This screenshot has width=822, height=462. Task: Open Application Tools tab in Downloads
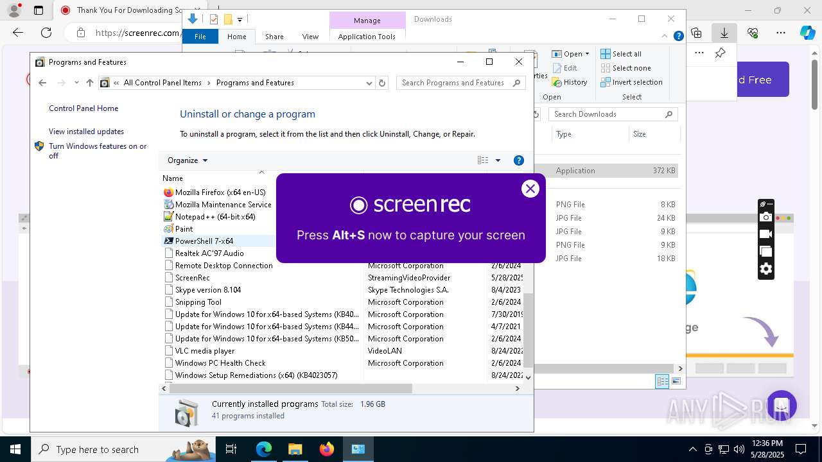(367, 37)
